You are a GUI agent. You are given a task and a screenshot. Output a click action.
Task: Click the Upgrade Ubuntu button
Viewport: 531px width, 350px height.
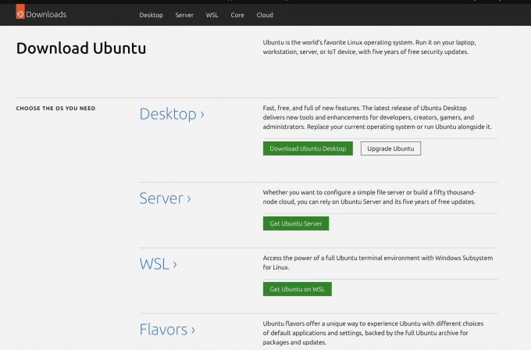tap(390, 148)
